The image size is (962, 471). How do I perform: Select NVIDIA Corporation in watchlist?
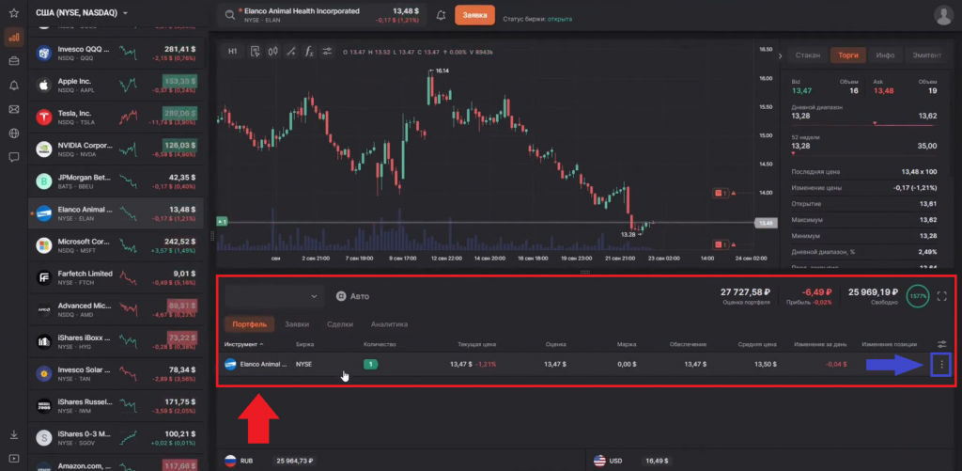(116, 149)
